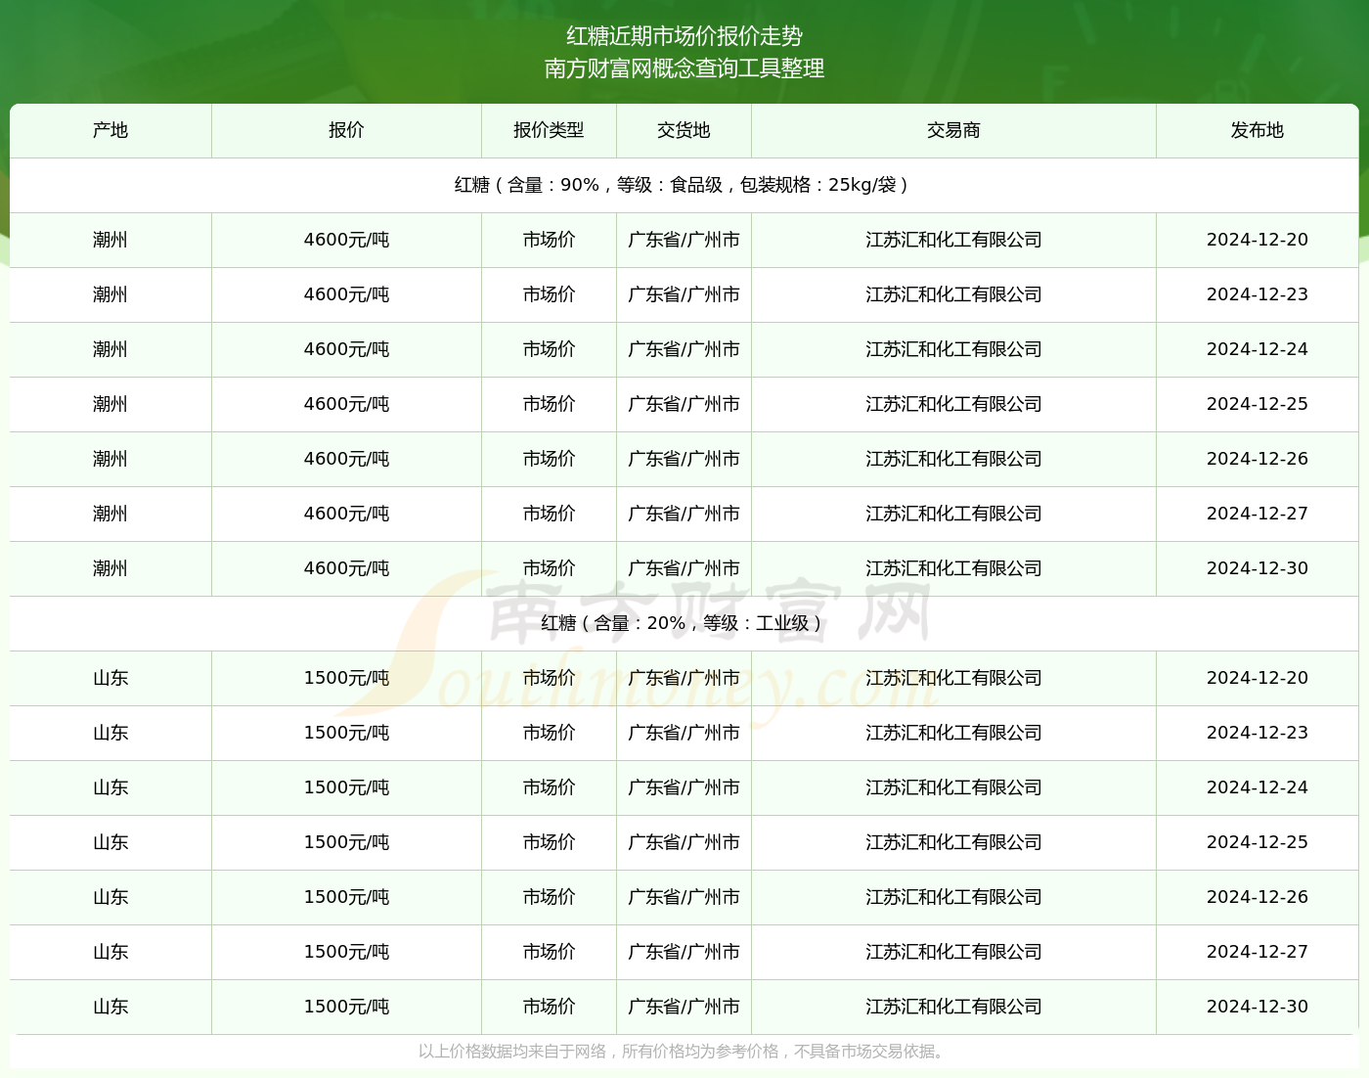
Task: Click the 产地 column header
Action: click(x=110, y=130)
